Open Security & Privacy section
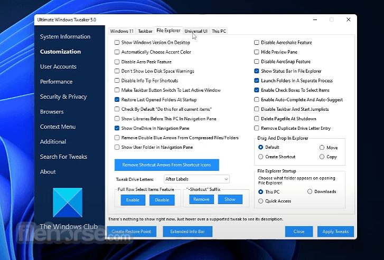The width and height of the screenshot is (384, 260). coord(63,97)
